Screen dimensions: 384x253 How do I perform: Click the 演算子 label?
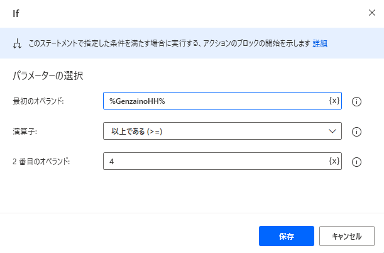tap(23, 132)
